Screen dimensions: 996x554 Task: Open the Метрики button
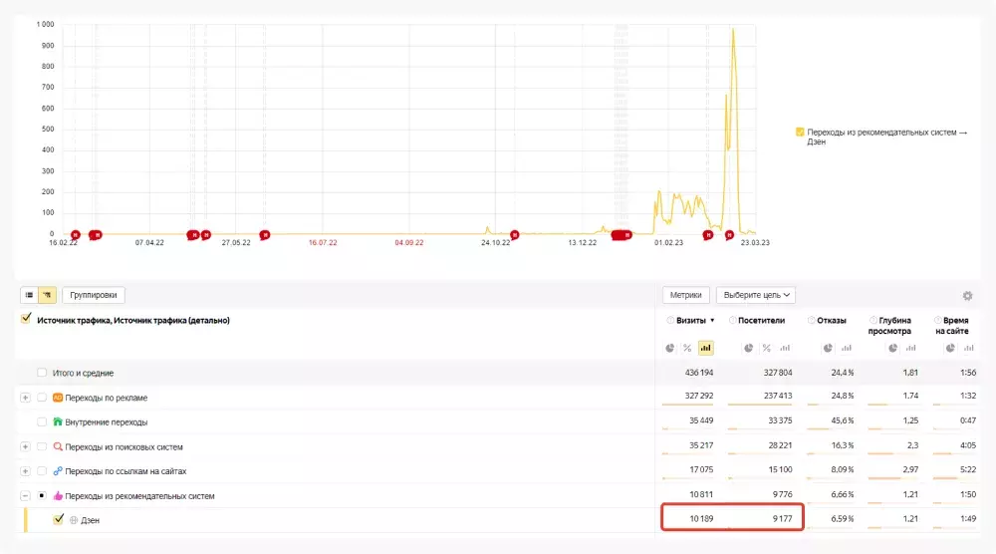[x=685, y=295]
